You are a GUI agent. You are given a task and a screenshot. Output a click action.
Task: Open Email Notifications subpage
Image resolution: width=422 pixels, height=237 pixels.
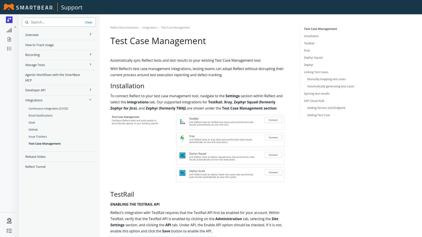coord(41,116)
